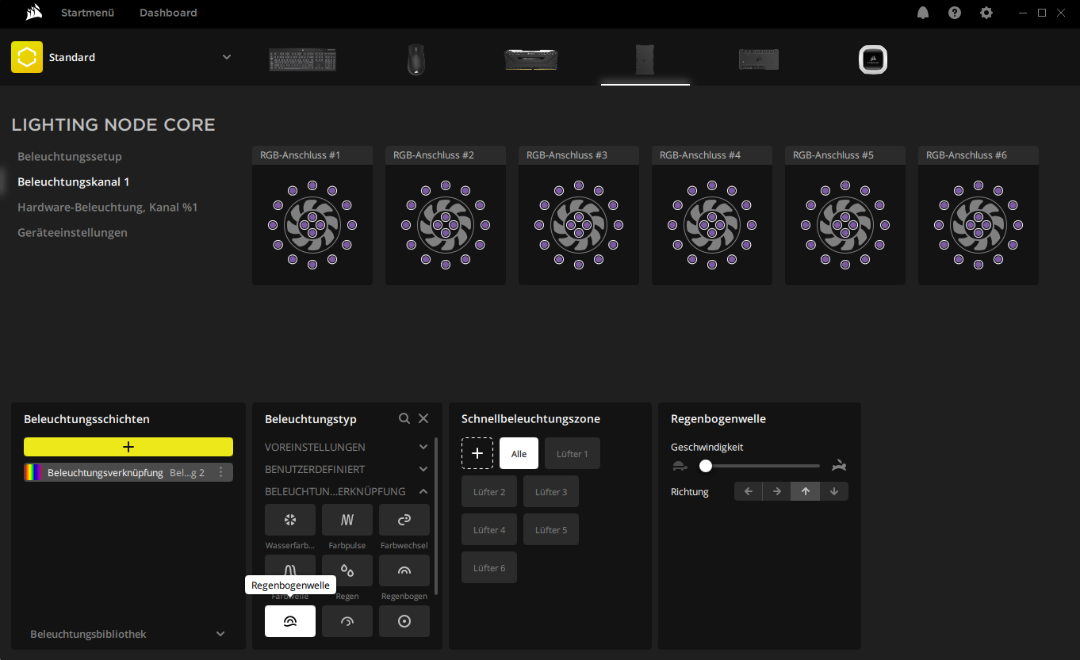Select the Commander controller device icon

(759, 59)
